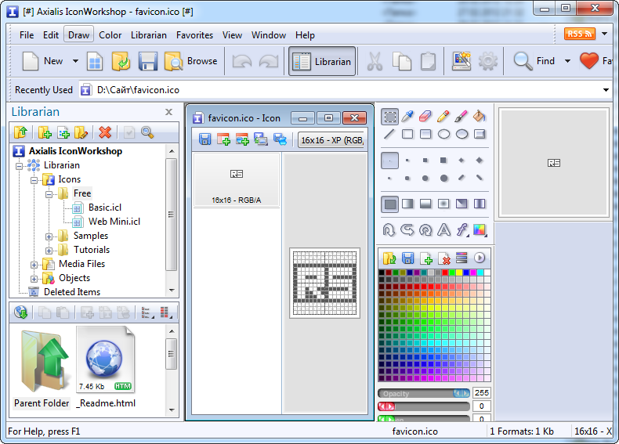Viewport: 619px width, 444px height.
Task: Open the 16x16 - XP format combo box
Action: coord(331,140)
